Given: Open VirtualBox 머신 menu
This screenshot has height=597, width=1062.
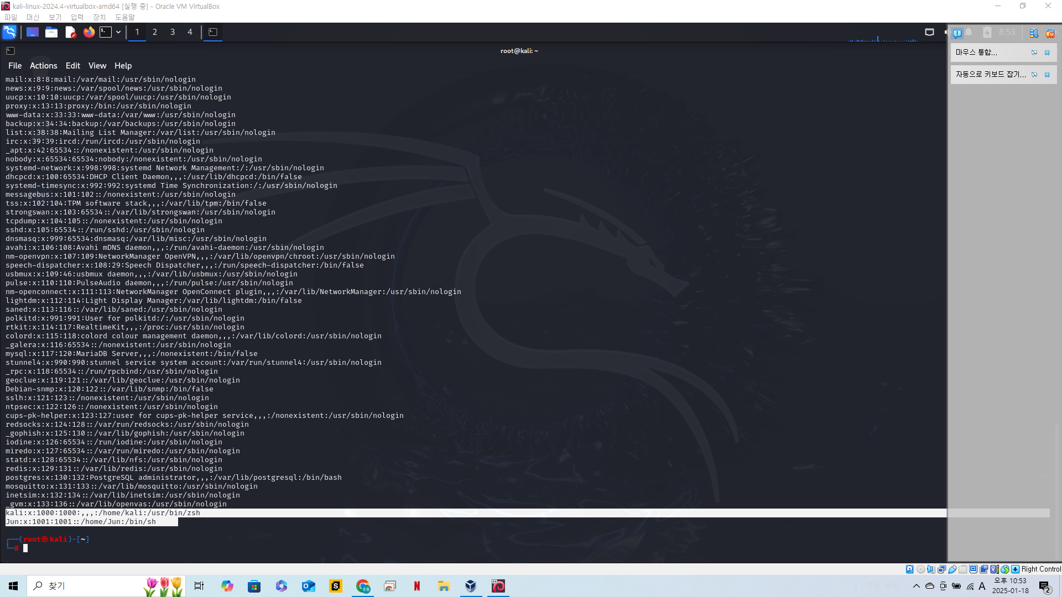Looking at the screenshot, I should (x=33, y=17).
